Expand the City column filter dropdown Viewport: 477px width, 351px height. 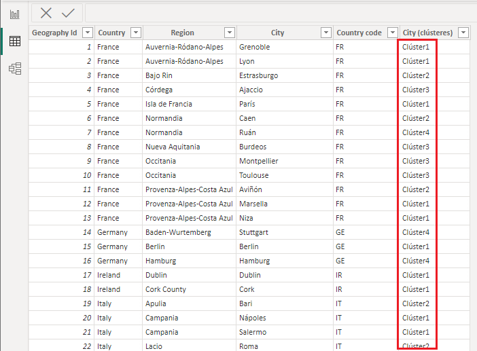pyautogui.click(x=326, y=33)
